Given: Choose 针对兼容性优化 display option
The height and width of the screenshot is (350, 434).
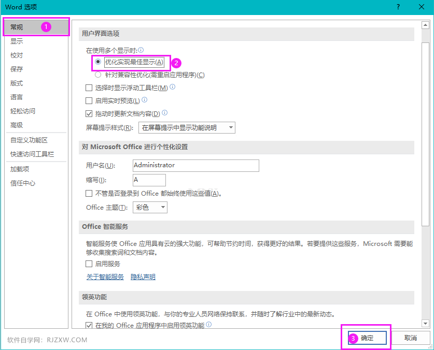Looking at the screenshot, I should pyautogui.click(x=97, y=75).
